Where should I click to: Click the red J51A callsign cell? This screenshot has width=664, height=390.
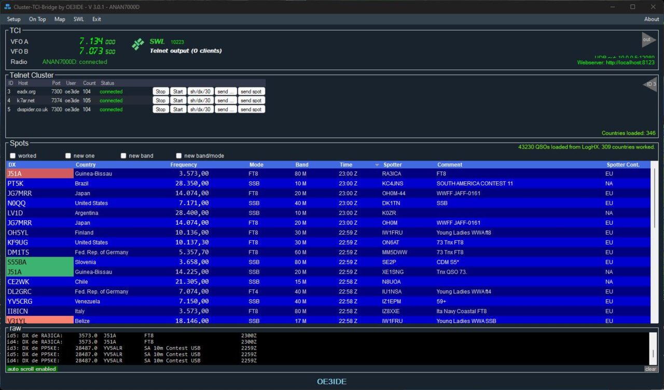[39, 173]
